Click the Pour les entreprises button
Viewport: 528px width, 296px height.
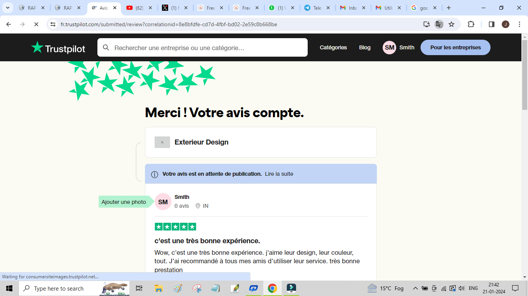pos(455,47)
